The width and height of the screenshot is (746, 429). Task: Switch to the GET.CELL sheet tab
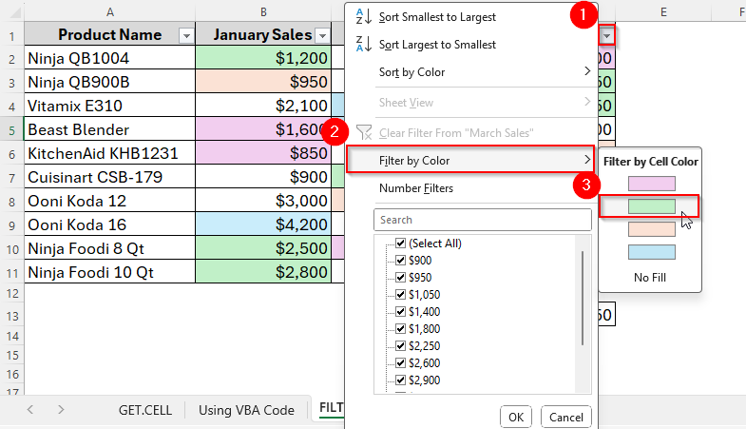[144, 410]
